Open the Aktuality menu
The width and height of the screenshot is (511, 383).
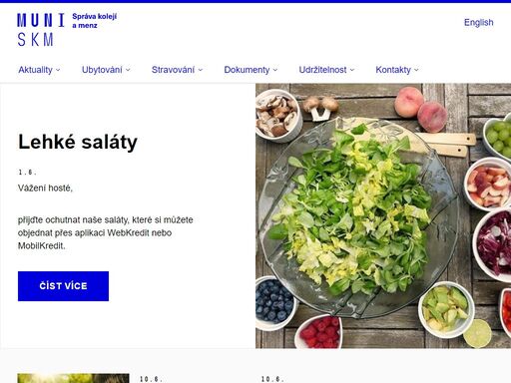pyautogui.click(x=35, y=70)
